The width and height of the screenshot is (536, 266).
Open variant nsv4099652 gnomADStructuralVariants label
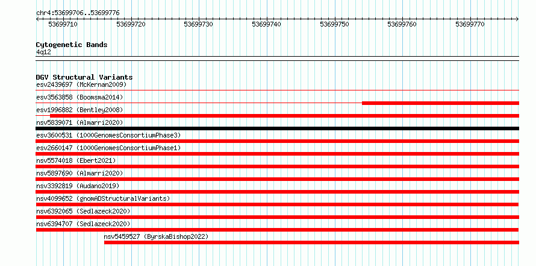click(x=103, y=198)
